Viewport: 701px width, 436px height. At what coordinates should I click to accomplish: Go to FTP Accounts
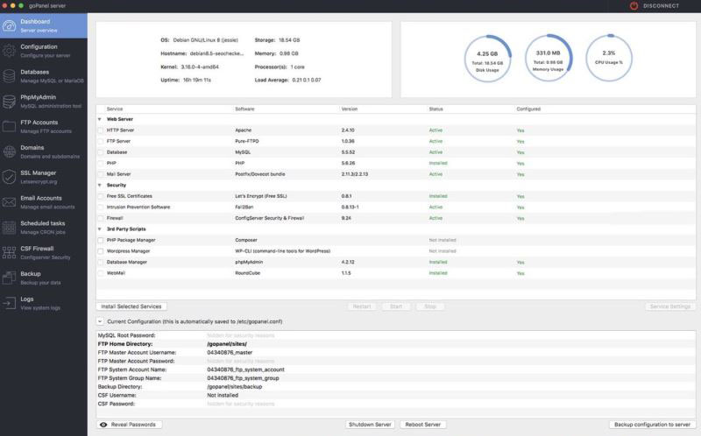44,126
